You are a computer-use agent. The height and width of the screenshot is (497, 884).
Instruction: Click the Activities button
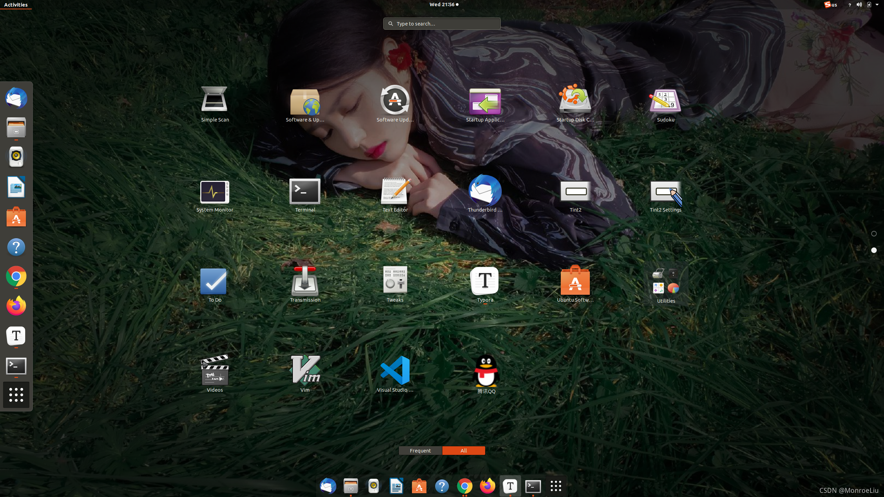[x=16, y=4]
